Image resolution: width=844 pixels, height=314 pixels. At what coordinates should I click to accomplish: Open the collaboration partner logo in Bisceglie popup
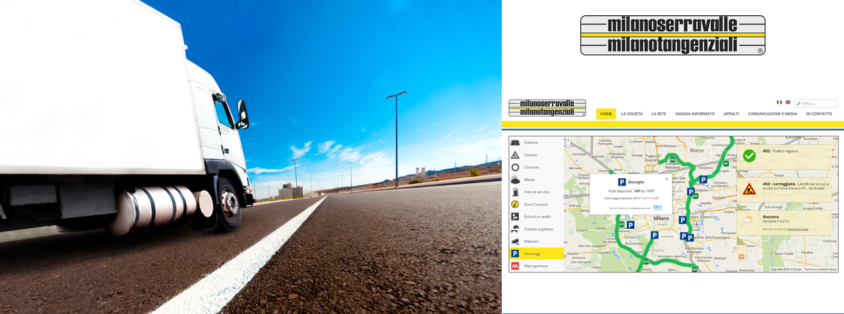point(657,206)
